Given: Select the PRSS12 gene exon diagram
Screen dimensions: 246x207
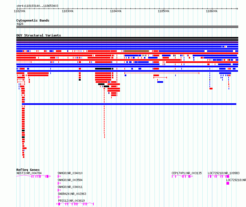Looking at the screenshot, I should click(x=75, y=204).
